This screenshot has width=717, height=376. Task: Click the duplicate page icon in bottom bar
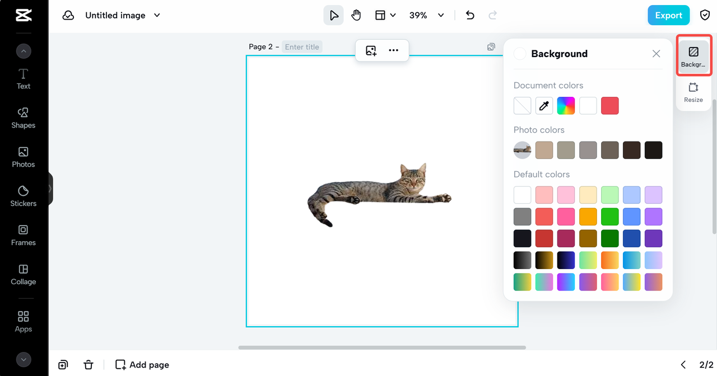[63, 365]
